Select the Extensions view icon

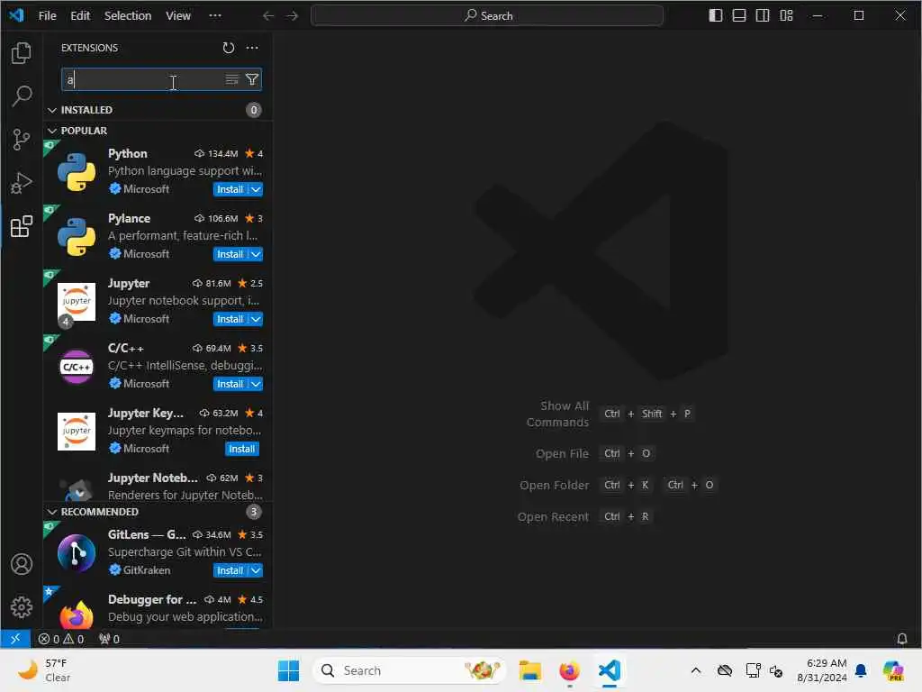(22, 226)
